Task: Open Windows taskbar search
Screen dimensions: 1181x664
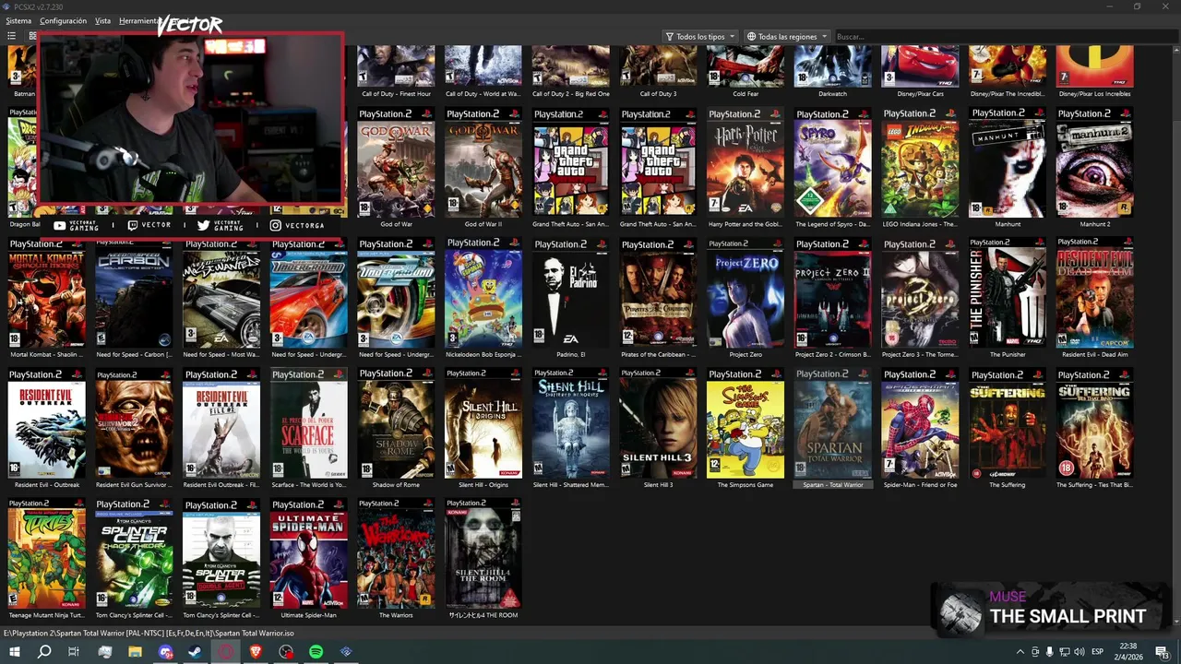Action: (44, 652)
